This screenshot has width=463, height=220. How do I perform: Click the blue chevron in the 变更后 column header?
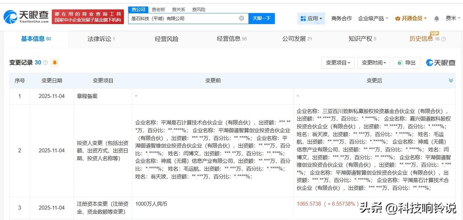(451, 80)
